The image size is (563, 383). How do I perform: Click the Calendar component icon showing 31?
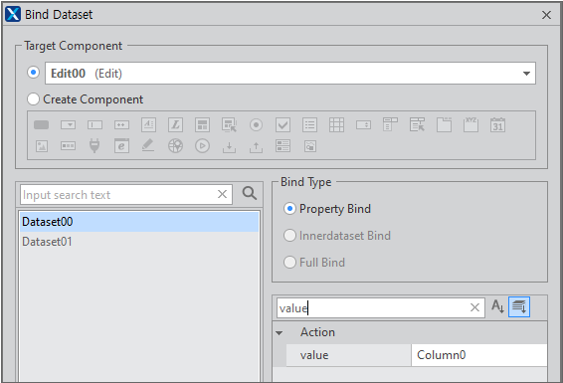point(497,125)
